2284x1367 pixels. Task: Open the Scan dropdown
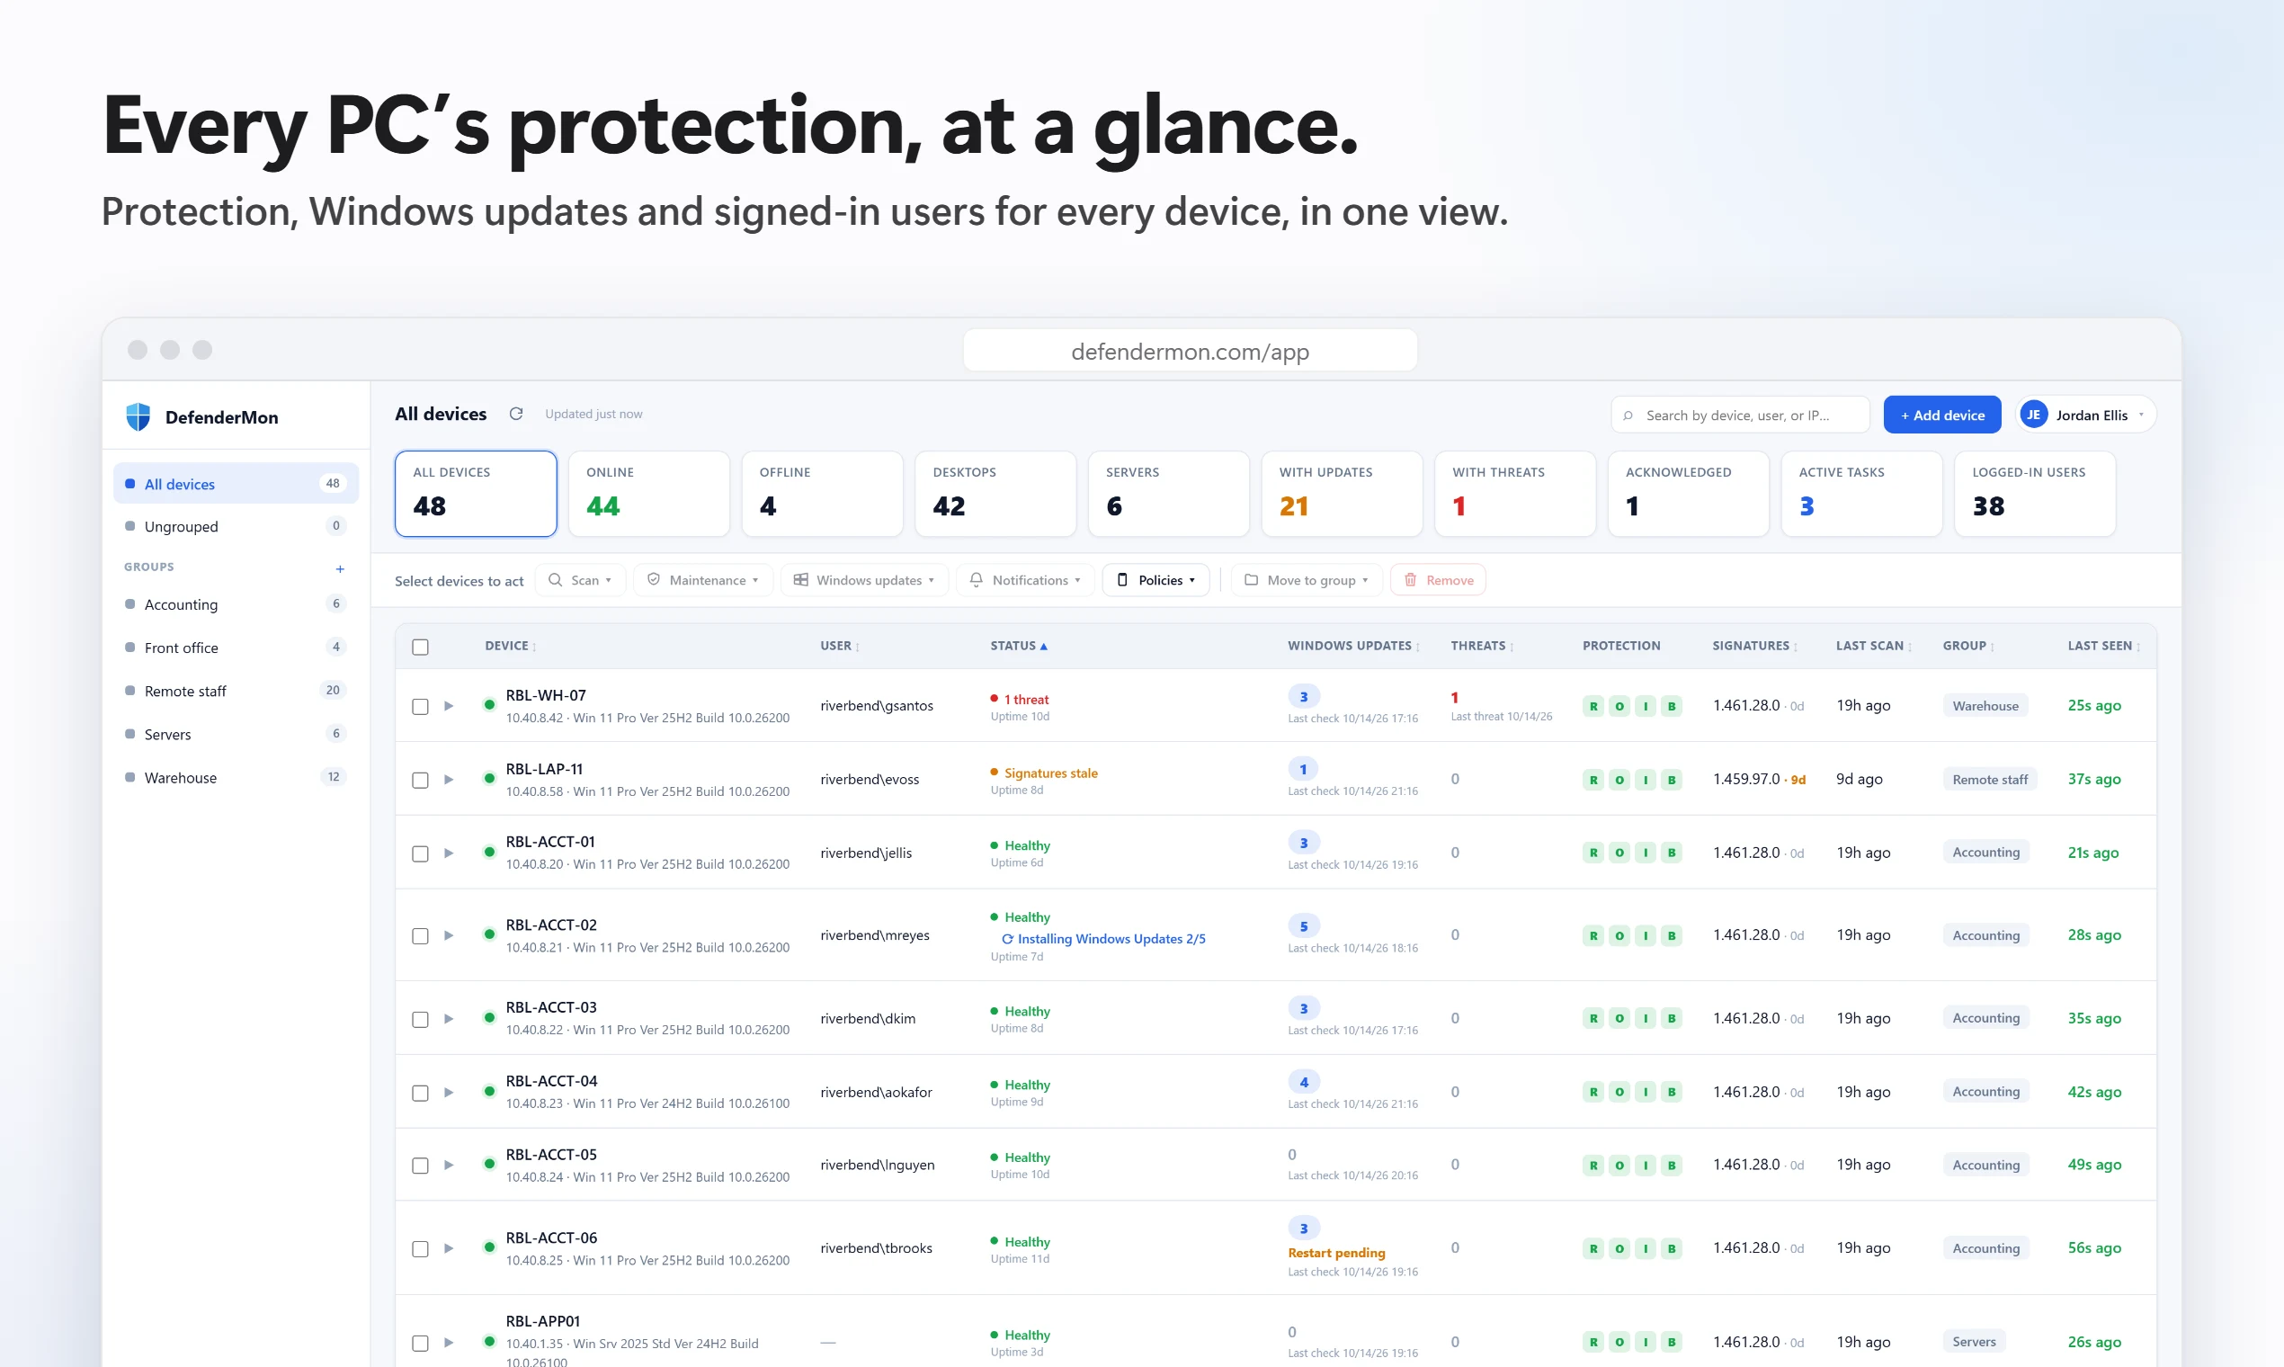click(x=580, y=580)
